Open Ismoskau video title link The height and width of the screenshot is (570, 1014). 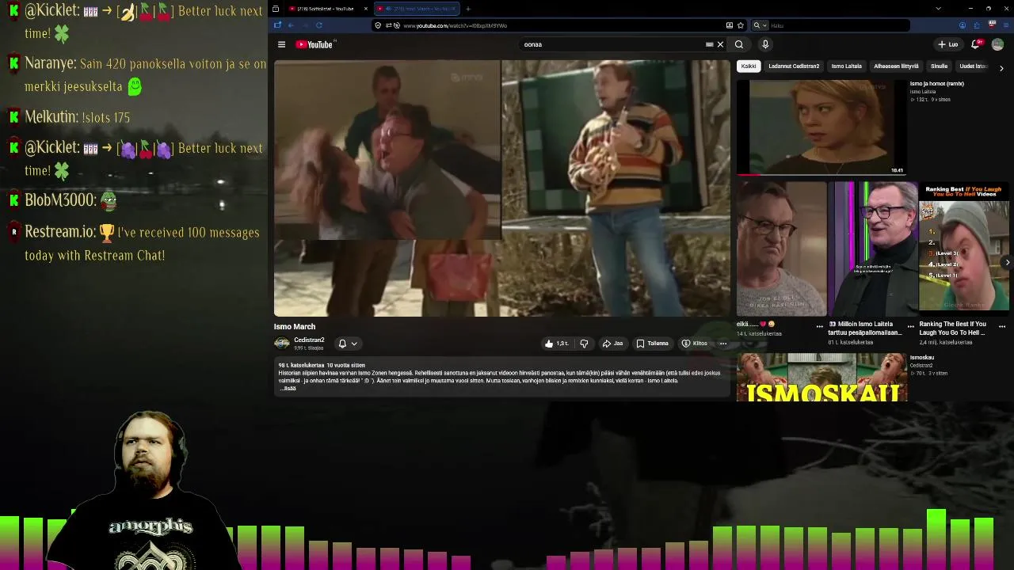(922, 358)
